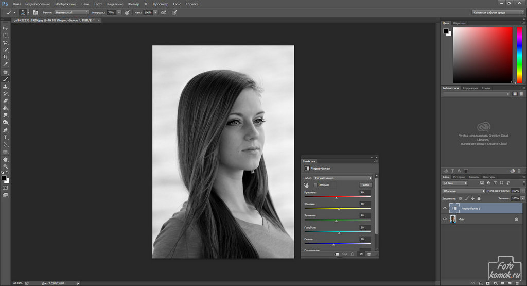Select the Eraser tool

coord(5,100)
